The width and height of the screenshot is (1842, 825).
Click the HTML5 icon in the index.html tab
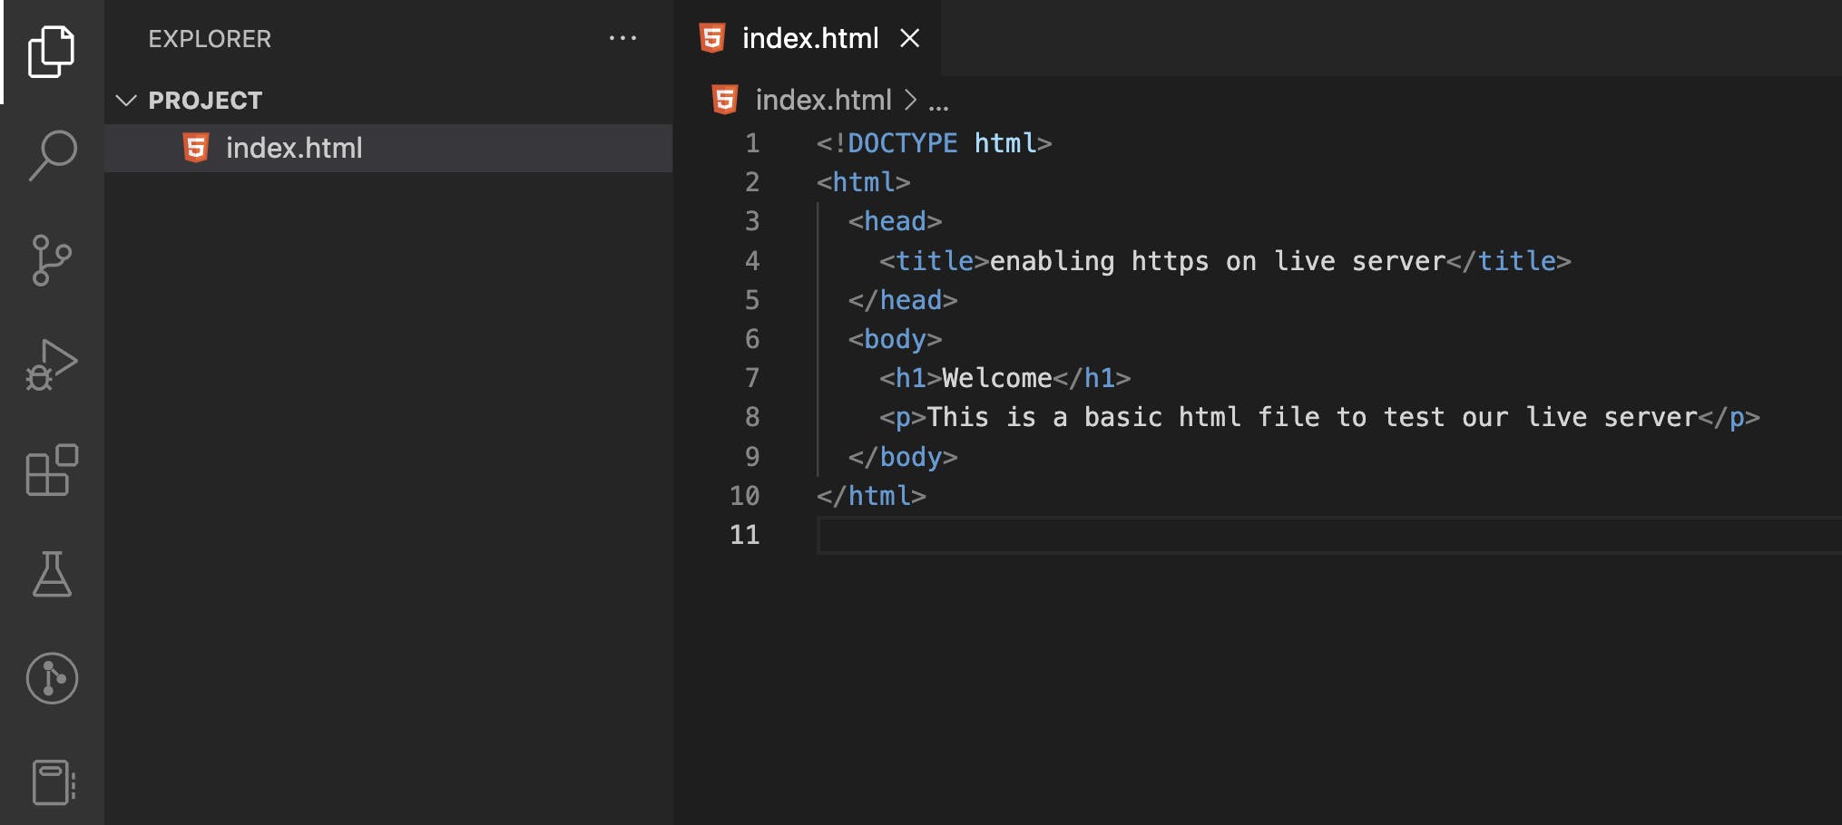[712, 38]
